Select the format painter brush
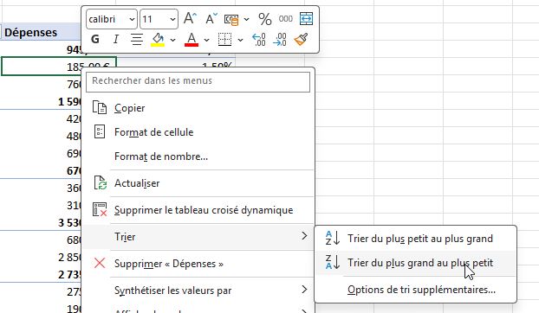Screen dimensions: 539x313 (301, 40)
